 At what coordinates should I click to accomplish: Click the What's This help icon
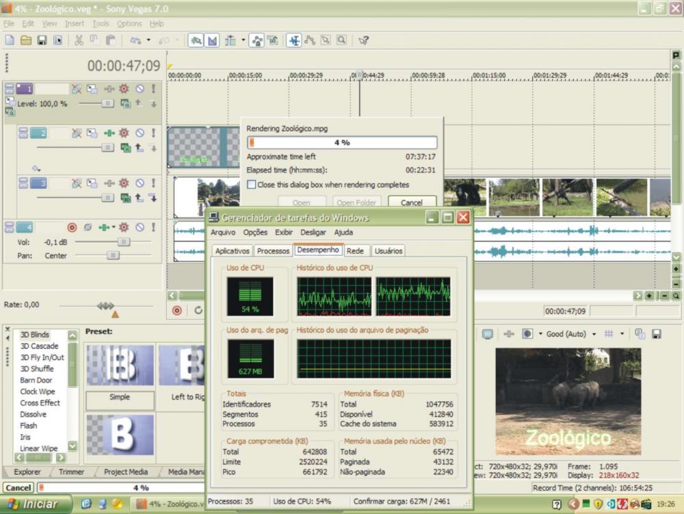364,40
